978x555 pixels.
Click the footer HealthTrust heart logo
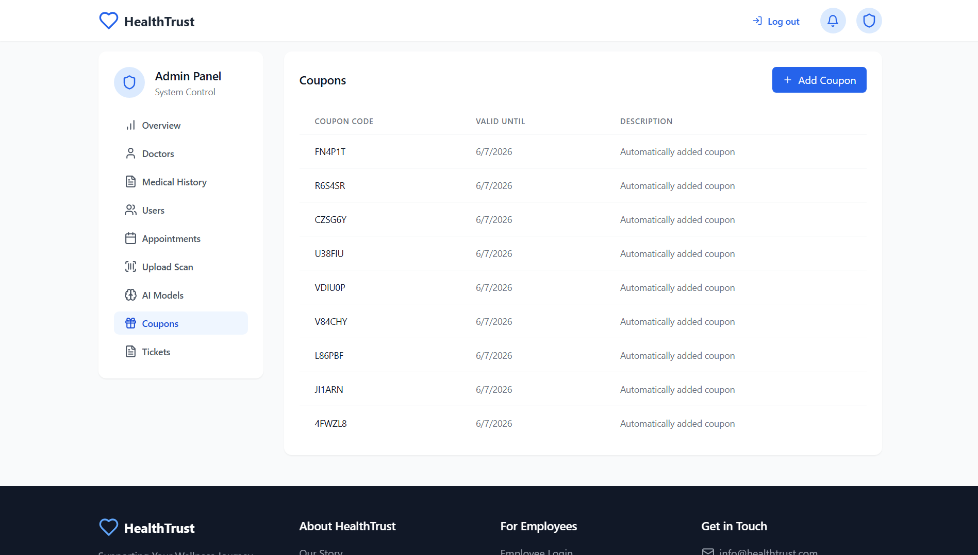click(x=108, y=527)
